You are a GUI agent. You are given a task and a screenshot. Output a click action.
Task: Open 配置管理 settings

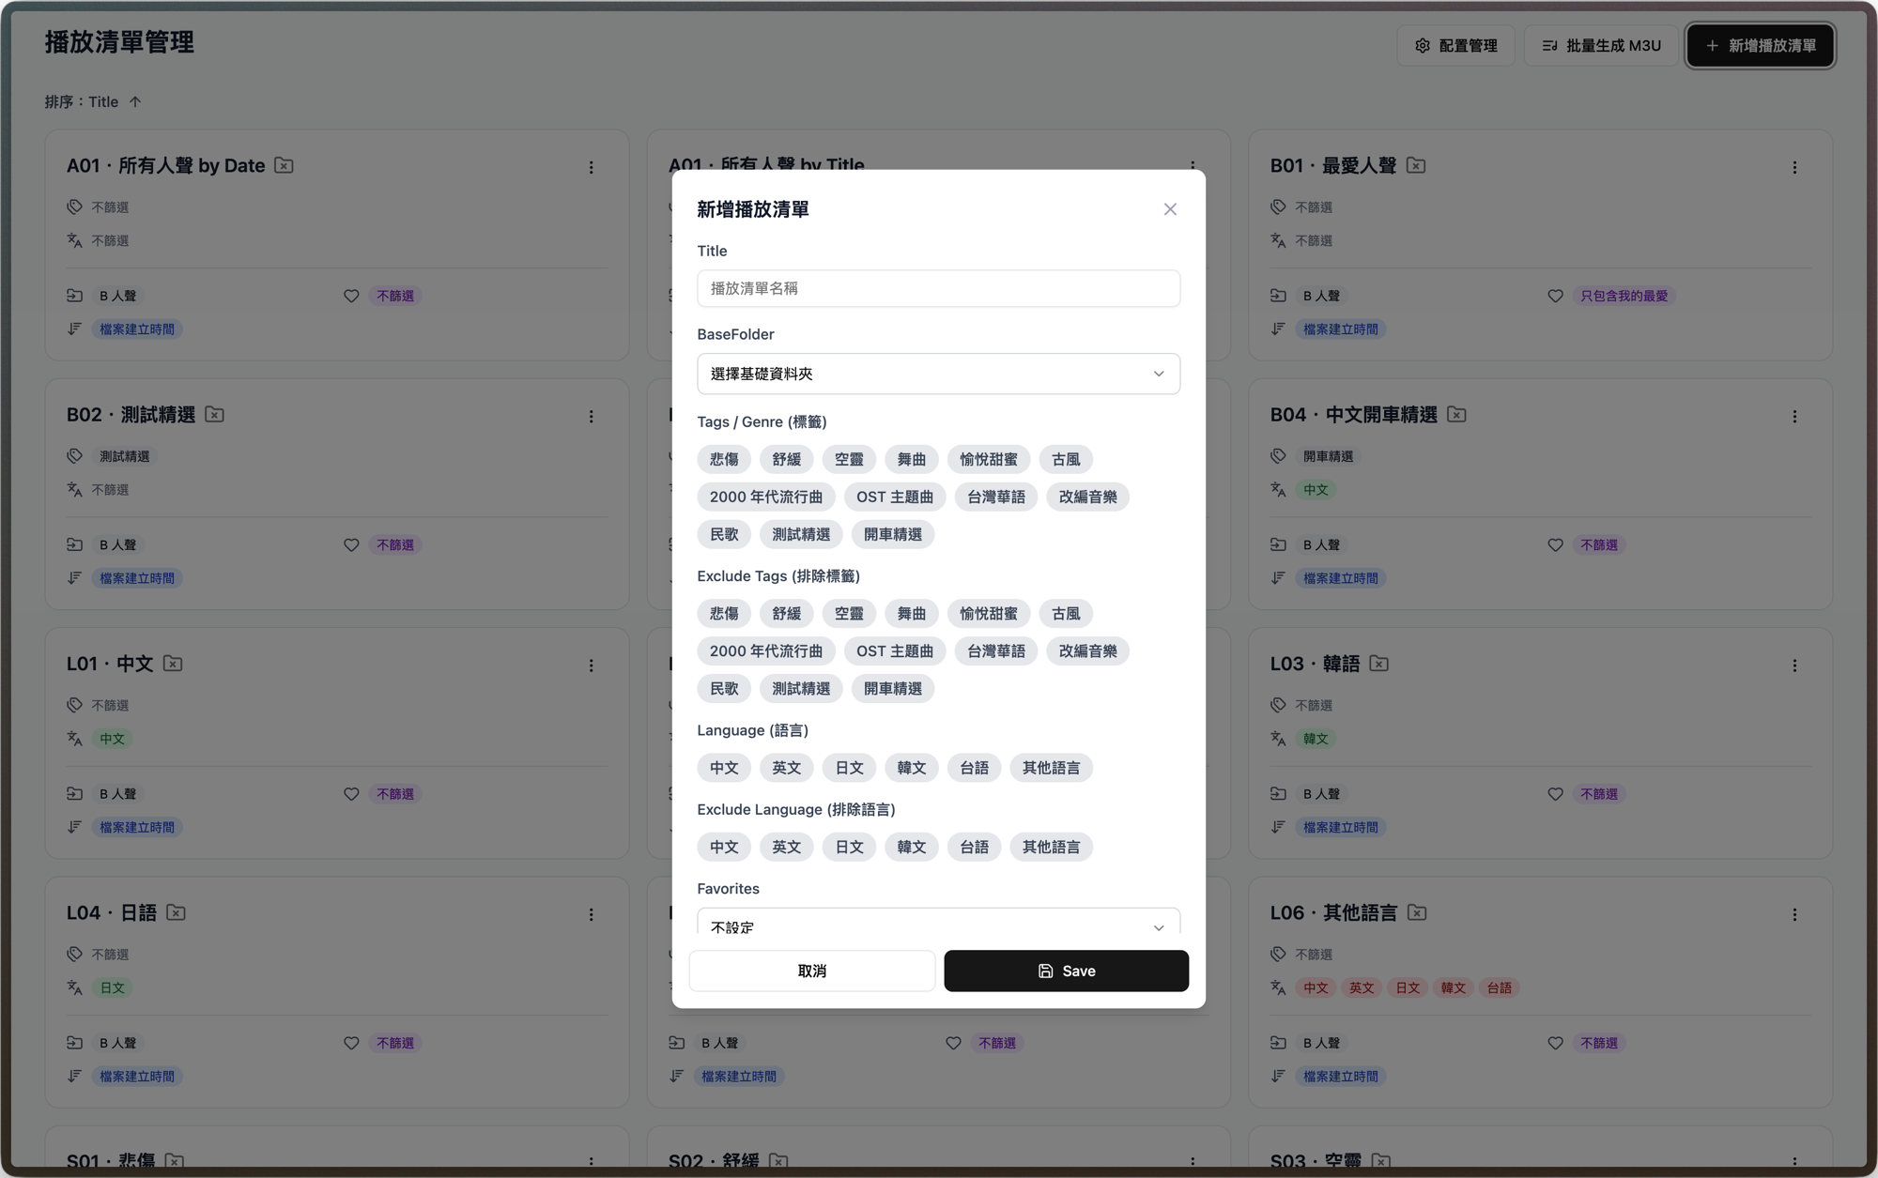pyautogui.click(x=1455, y=45)
